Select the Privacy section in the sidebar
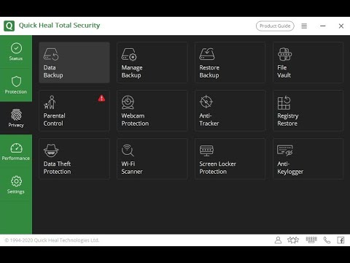Screen dimensions: 350x263 point(16,118)
